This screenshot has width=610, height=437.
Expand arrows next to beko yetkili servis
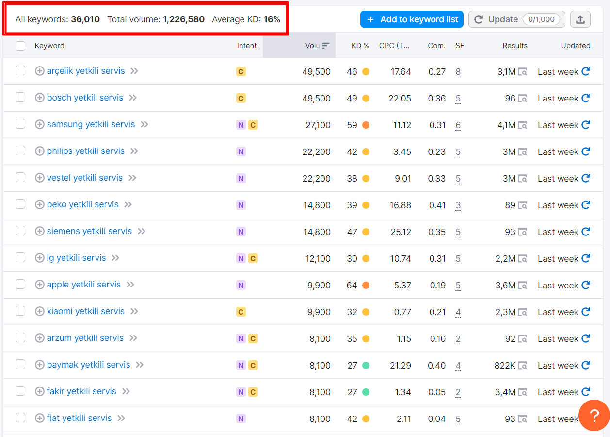128,204
